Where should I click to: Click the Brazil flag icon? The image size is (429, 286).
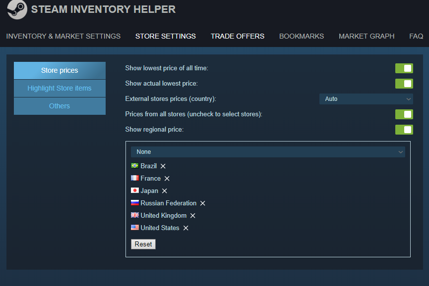(x=135, y=166)
